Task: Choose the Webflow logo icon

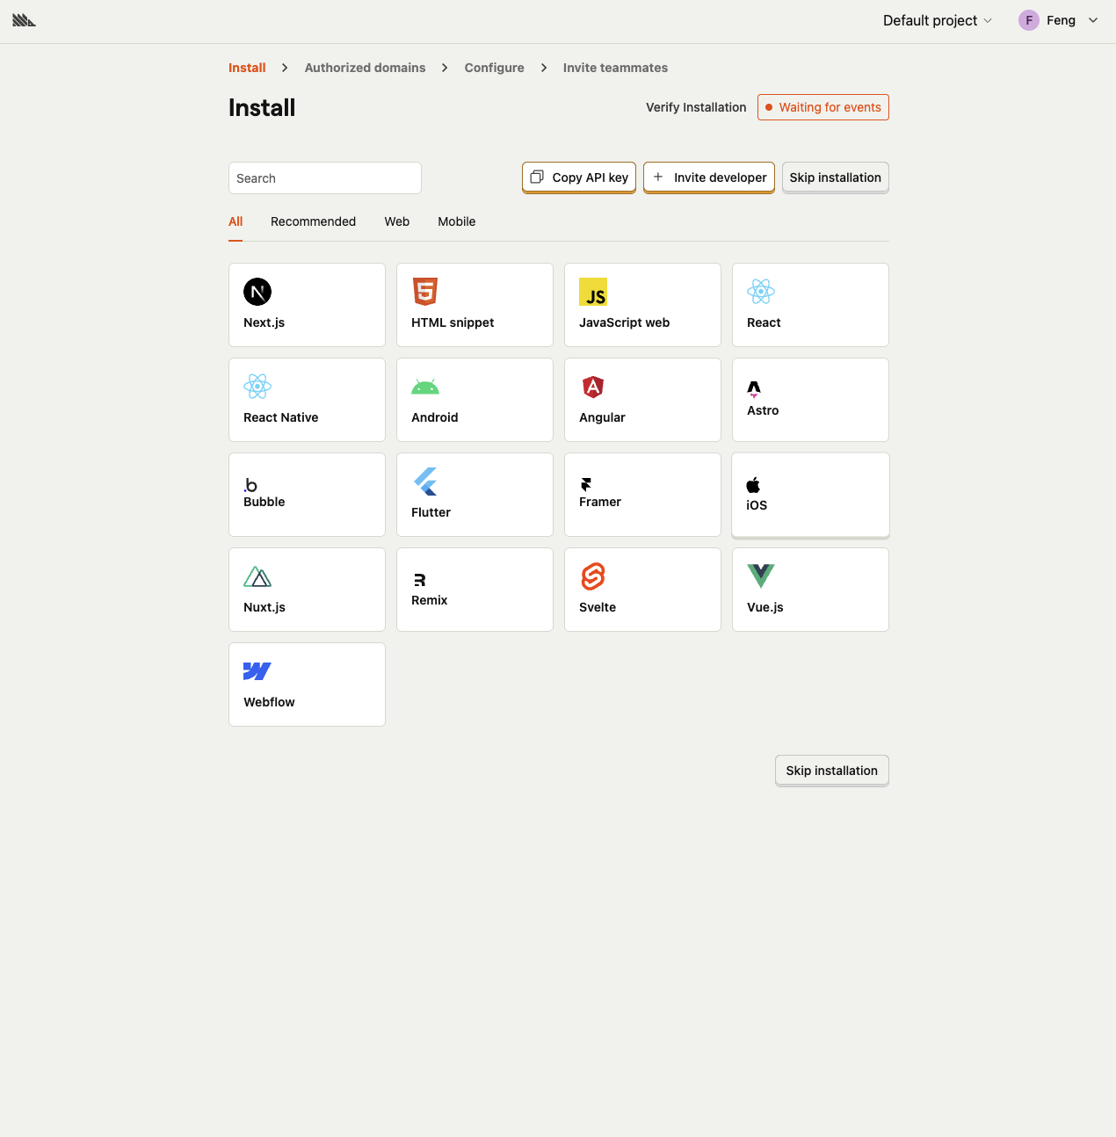Action: (257, 671)
